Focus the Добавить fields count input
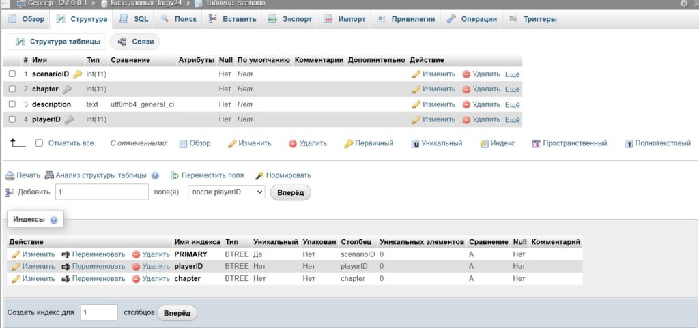Screen dimensions: 699x328 pyautogui.click(x=102, y=192)
